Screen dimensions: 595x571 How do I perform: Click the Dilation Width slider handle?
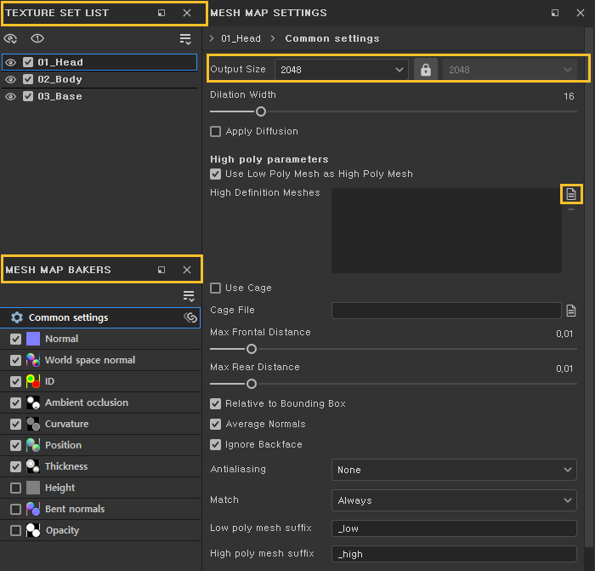click(261, 111)
